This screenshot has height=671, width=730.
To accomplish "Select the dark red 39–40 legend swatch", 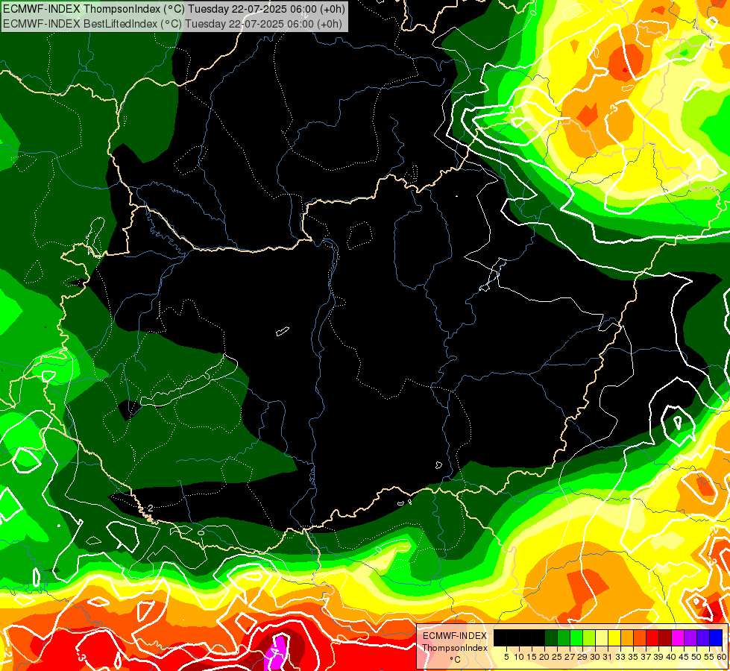I will [665, 637].
